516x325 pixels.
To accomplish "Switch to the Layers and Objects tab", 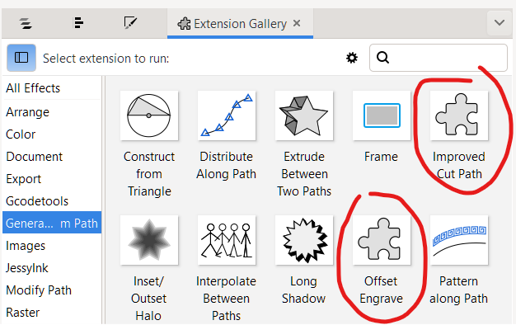I will [x=26, y=23].
